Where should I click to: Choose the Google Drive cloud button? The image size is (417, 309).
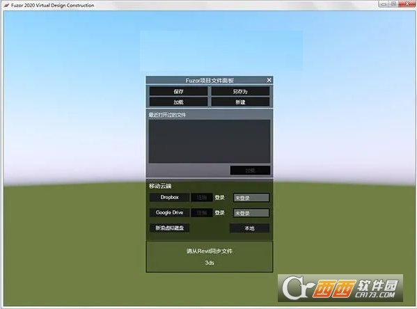click(169, 212)
